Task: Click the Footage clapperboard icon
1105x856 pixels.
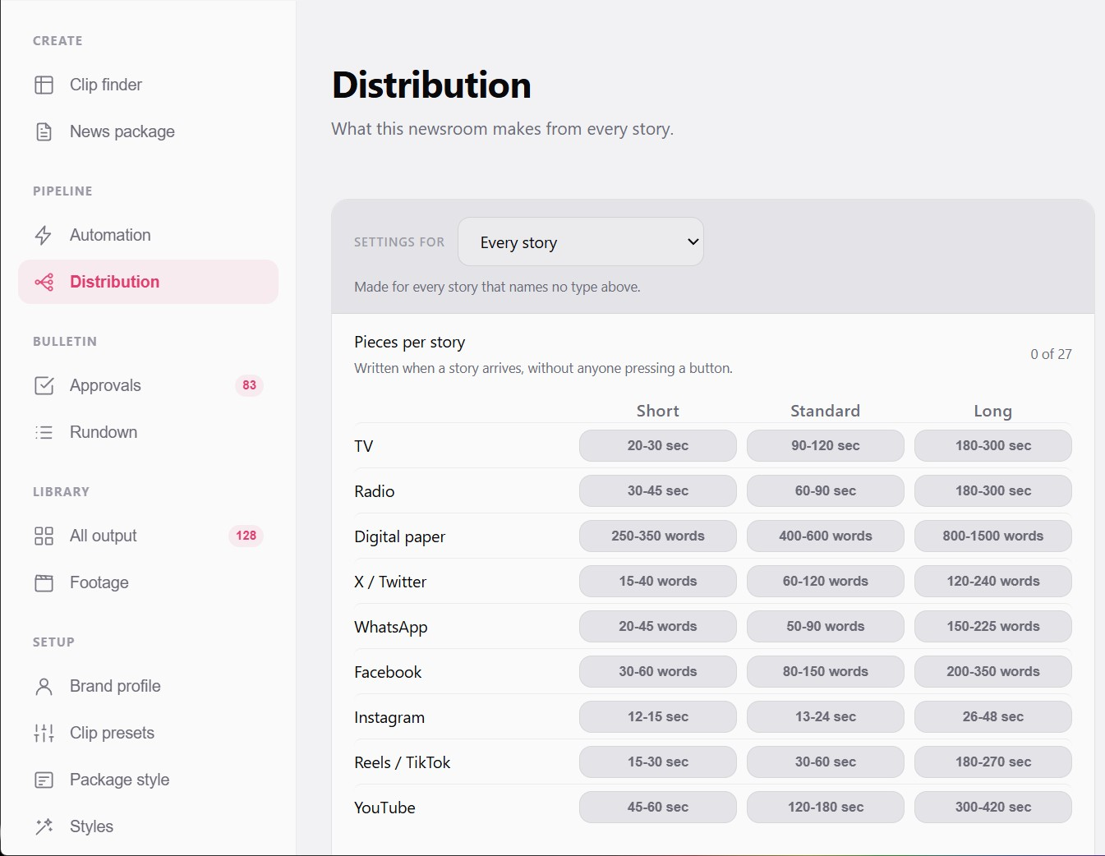Action: [x=44, y=582]
